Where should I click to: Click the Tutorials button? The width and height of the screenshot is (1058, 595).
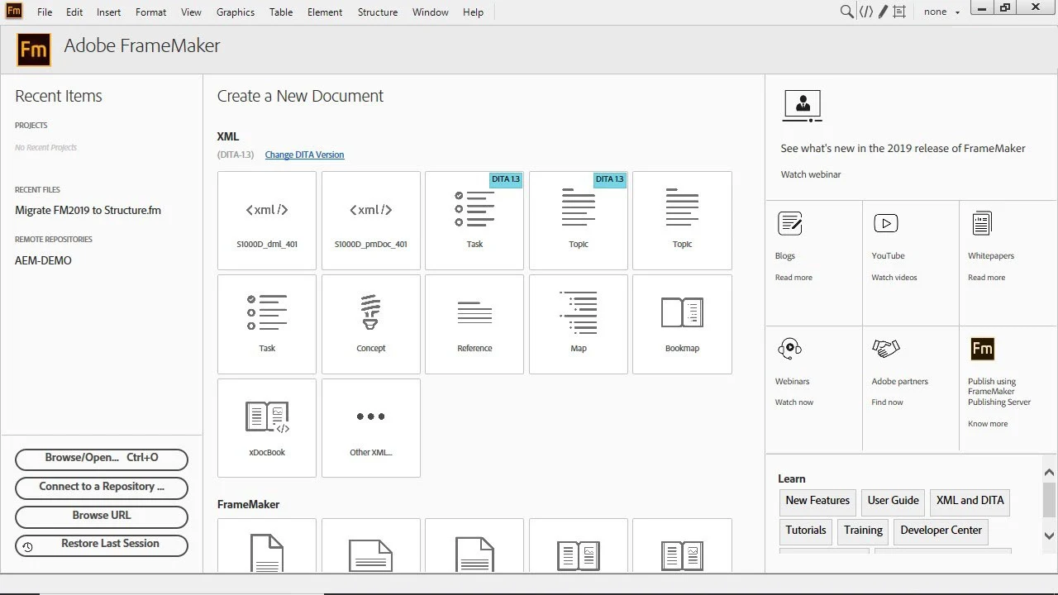coord(806,531)
